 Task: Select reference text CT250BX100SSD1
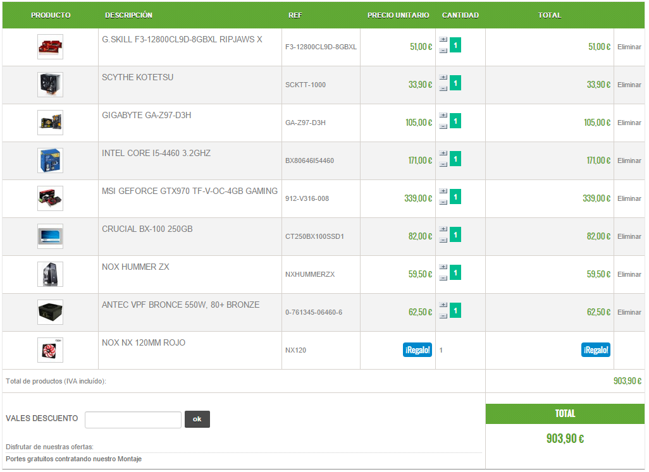pos(314,236)
